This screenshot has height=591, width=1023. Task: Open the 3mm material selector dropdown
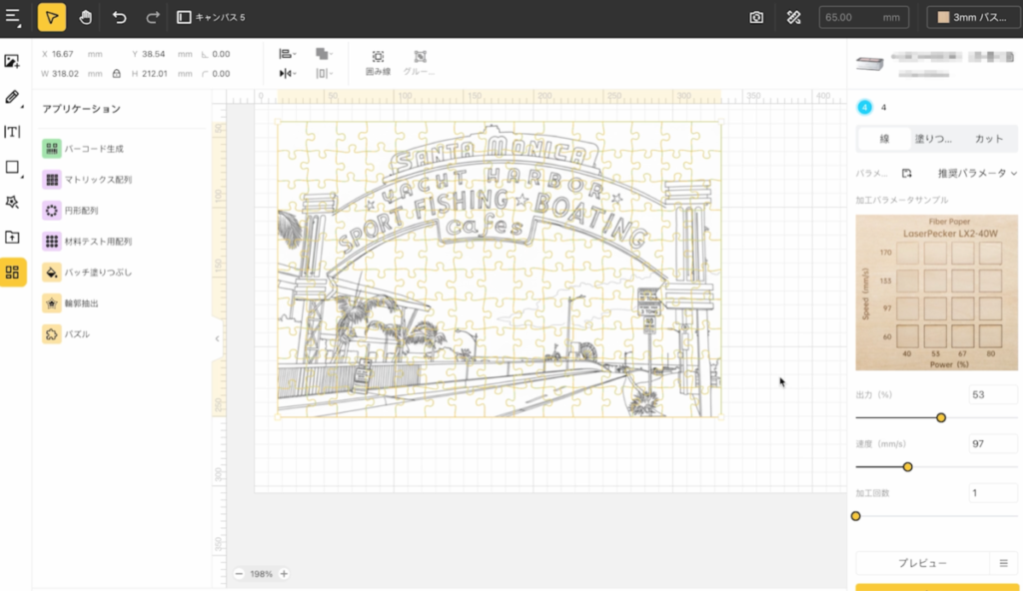click(972, 17)
